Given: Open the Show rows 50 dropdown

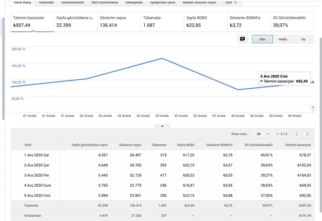Looking at the screenshot, I should tap(260, 134).
